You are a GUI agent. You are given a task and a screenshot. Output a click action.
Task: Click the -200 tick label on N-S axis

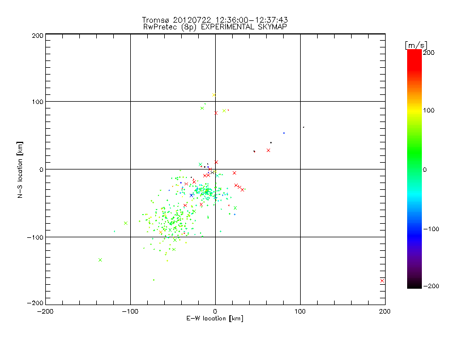point(35,303)
